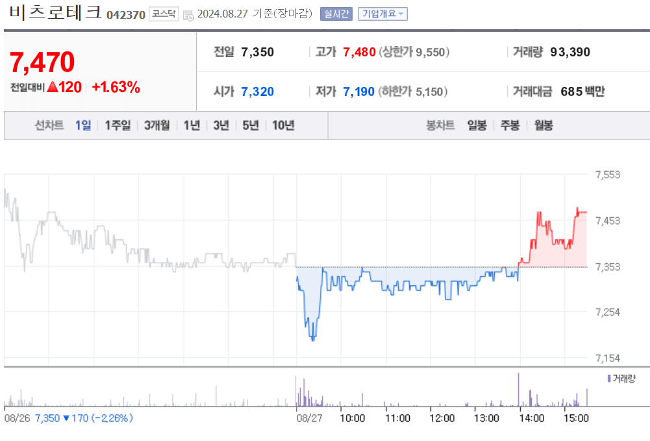650x441 pixels.
Task: Select the 3개월 line chart tab
Action: [x=157, y=125]
